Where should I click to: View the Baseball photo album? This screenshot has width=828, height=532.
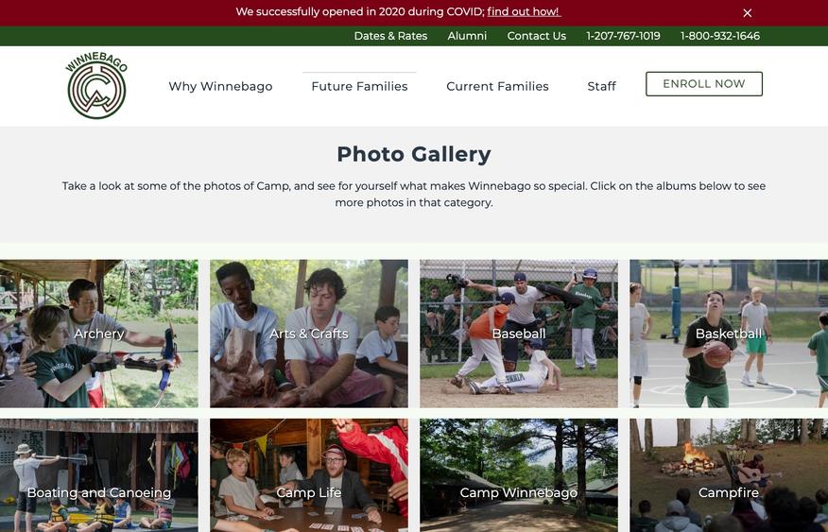click(x=519, y=334)
